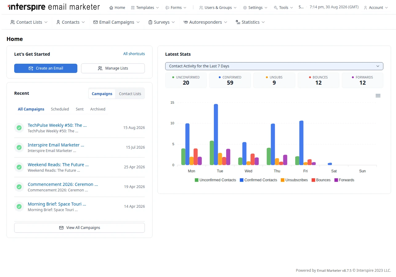
Task: Expand the Account menu chevron
Action: [386, 8]
